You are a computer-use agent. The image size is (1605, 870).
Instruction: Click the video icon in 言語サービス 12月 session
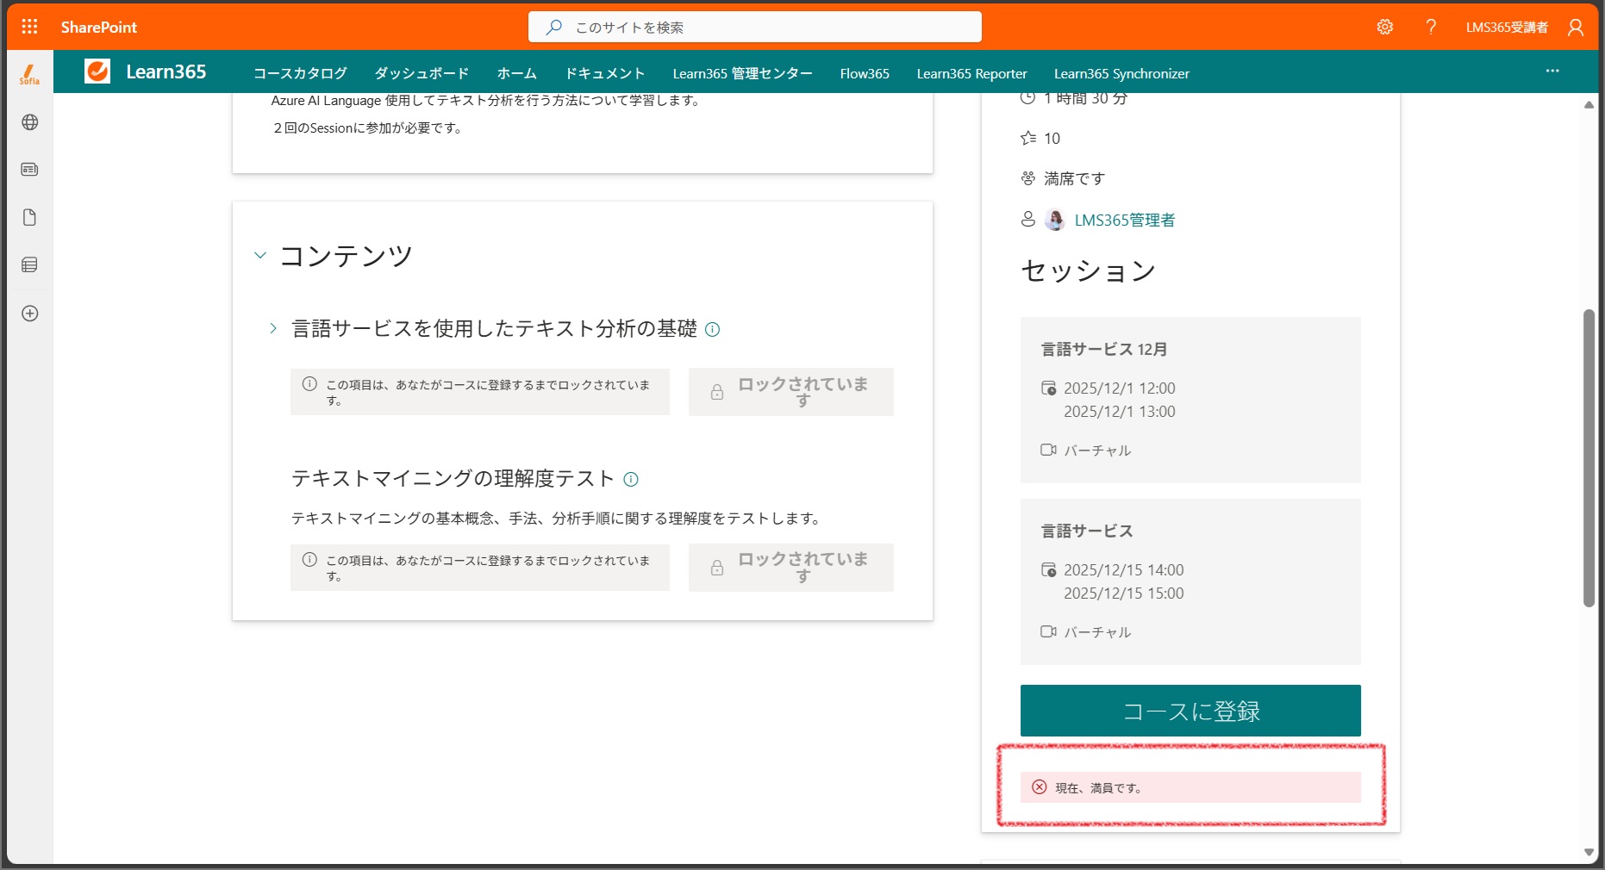pyautogui.click(x=1048, y=450)
